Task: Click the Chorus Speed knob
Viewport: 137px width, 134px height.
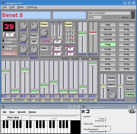Action: click(x=44, y=32)
